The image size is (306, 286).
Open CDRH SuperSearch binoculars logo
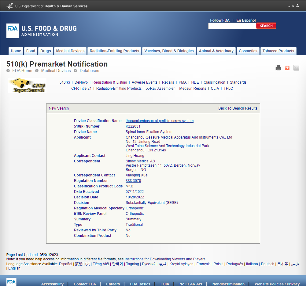[x=28, y=85]
